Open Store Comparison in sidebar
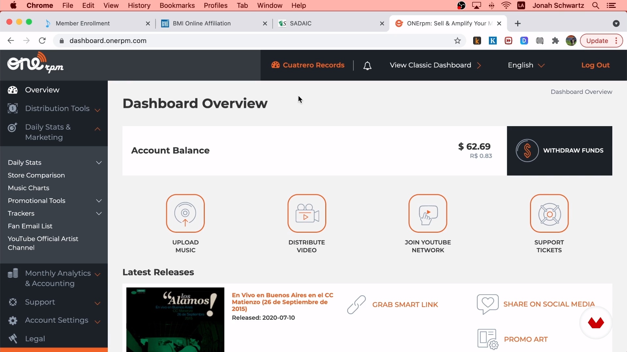Viewport: 627px width, 352px height. [36, 175]
